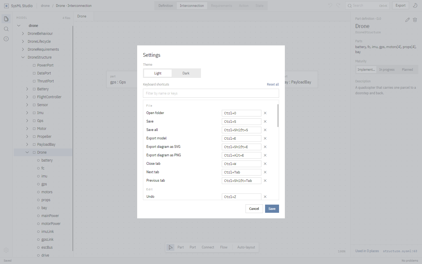Click the shortcuts list scrollbar

pos(278,116)
